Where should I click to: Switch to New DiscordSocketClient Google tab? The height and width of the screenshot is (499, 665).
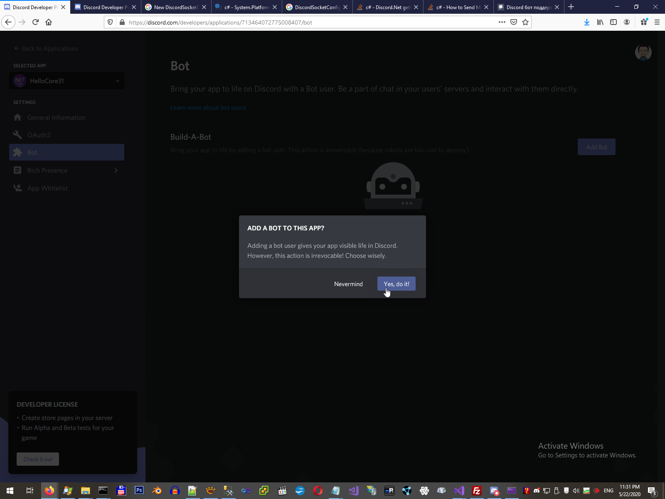tap(176, 7)
